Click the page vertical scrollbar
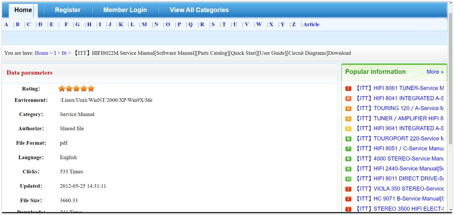454x215 pixels. click(x=450, y=78)
